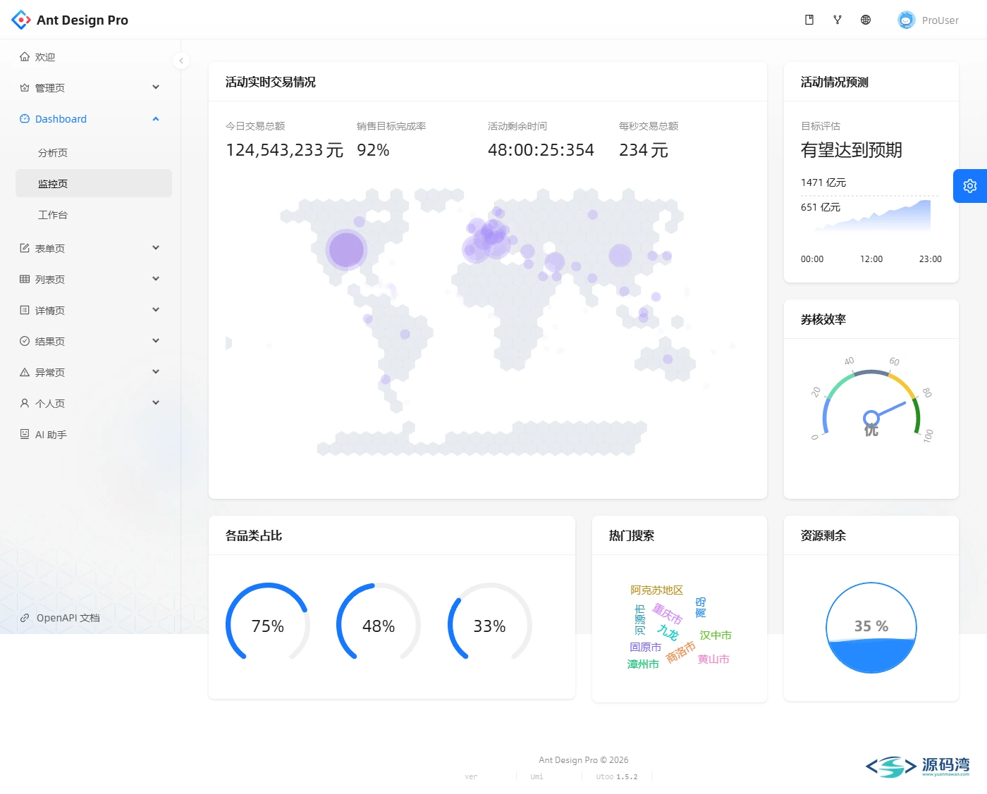Open the language globe icon

point(866,20)
